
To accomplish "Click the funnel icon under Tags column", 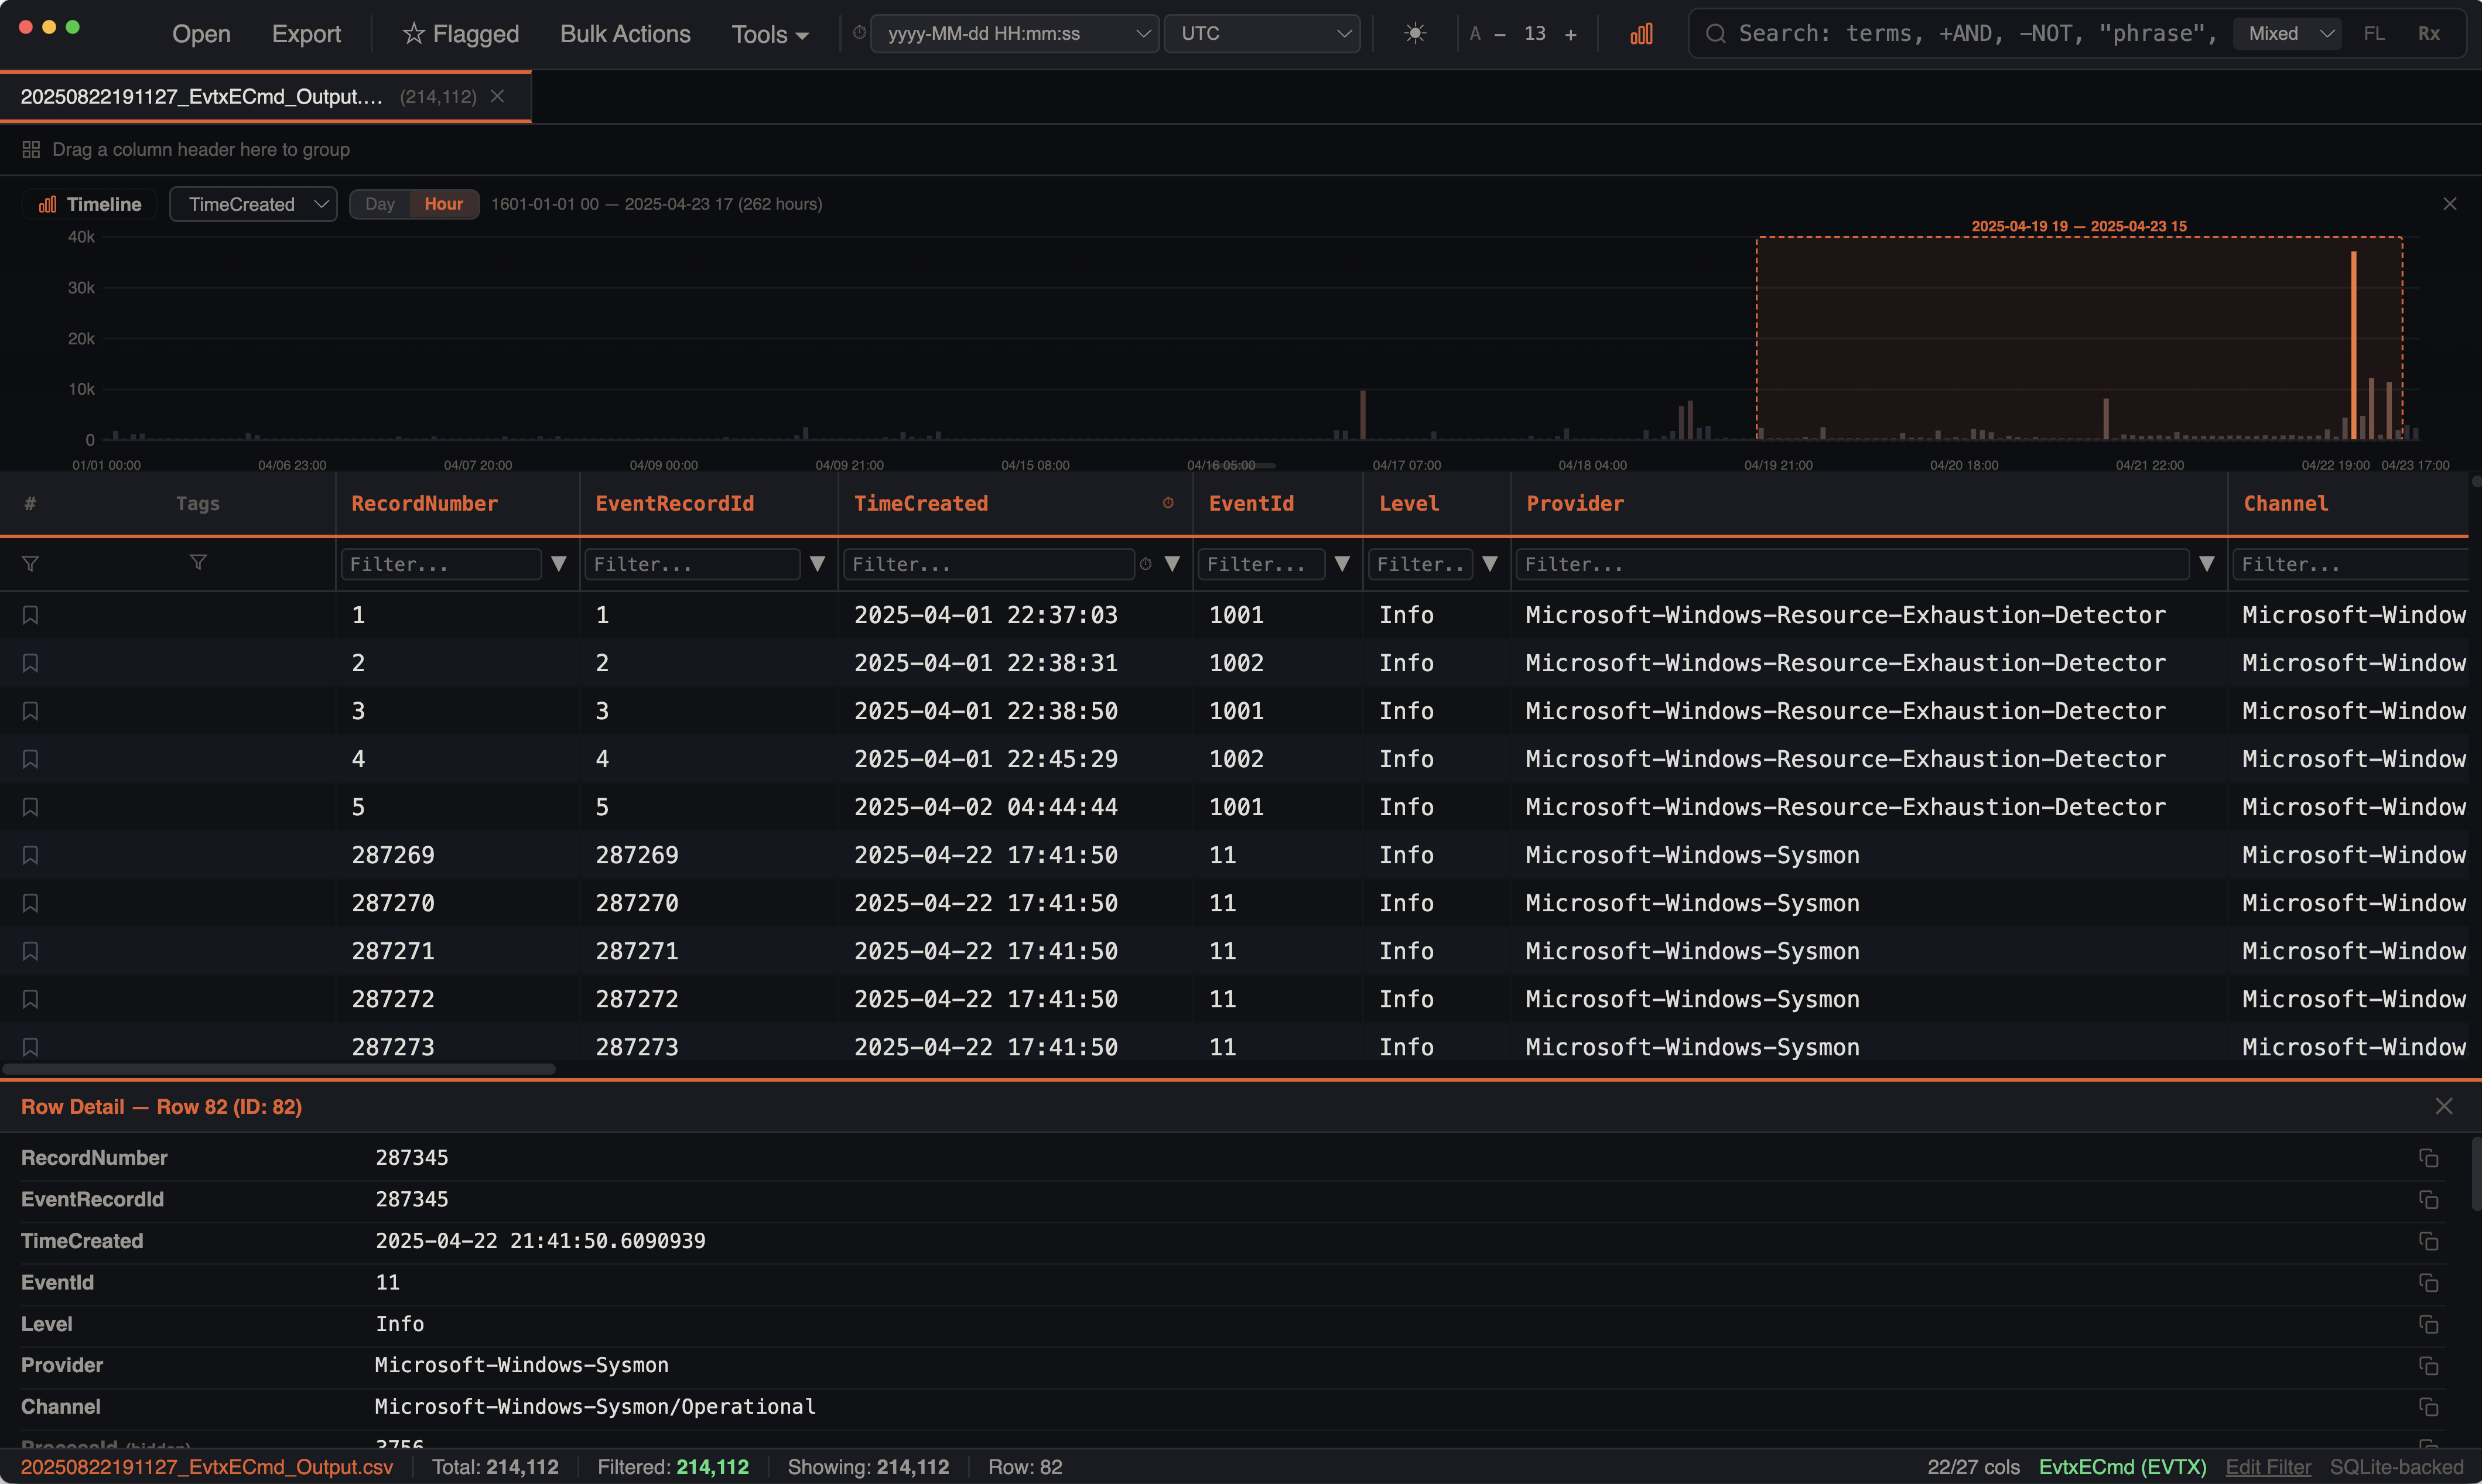I will click(x=198, y=563).
